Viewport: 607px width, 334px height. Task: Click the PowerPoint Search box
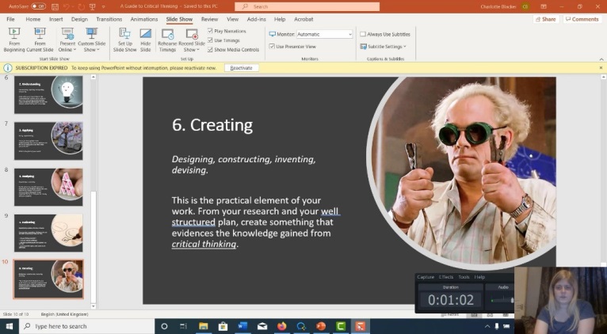click(x=307, y=6)
